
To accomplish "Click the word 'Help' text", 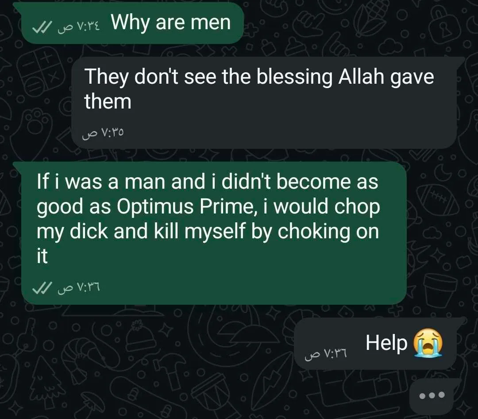I will [x=386, y=343].
